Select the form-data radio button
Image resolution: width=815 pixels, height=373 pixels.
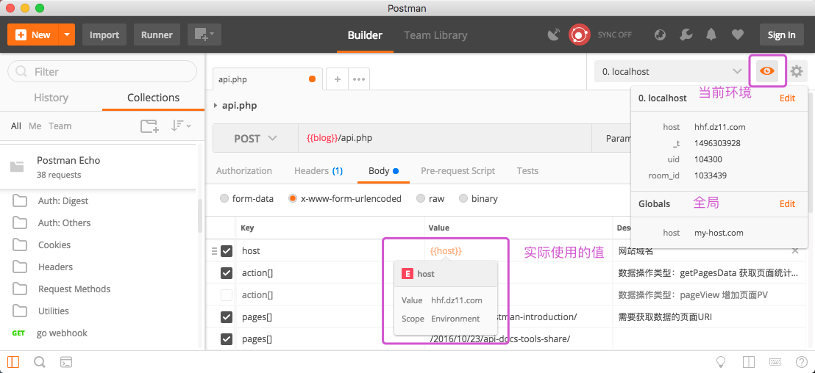point(224,198)
